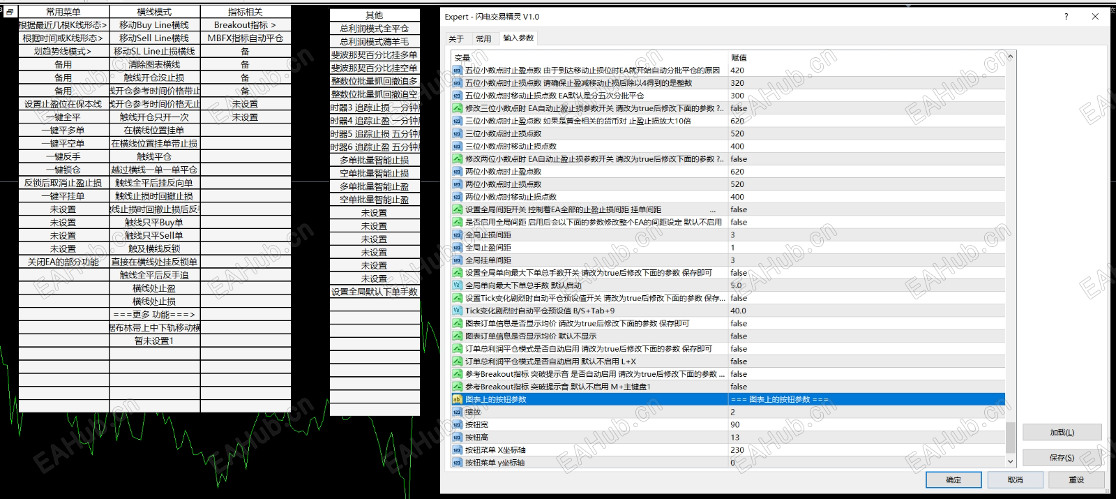Click the double-type icon beside 全局单向最大下单总手数
The width and height of the screenshot is (1116, 499).
pyautogui.click(x=458, y=285)
